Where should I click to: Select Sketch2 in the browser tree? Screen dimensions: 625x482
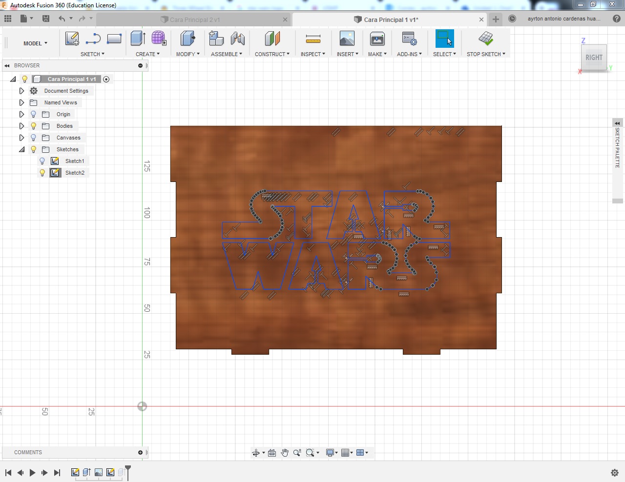[x=75, y=173]
